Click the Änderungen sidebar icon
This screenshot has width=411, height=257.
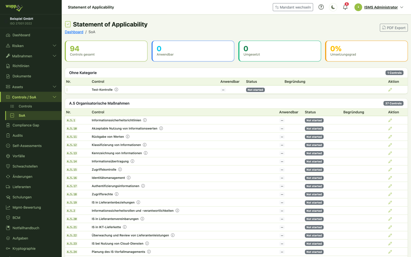(8, 177)
